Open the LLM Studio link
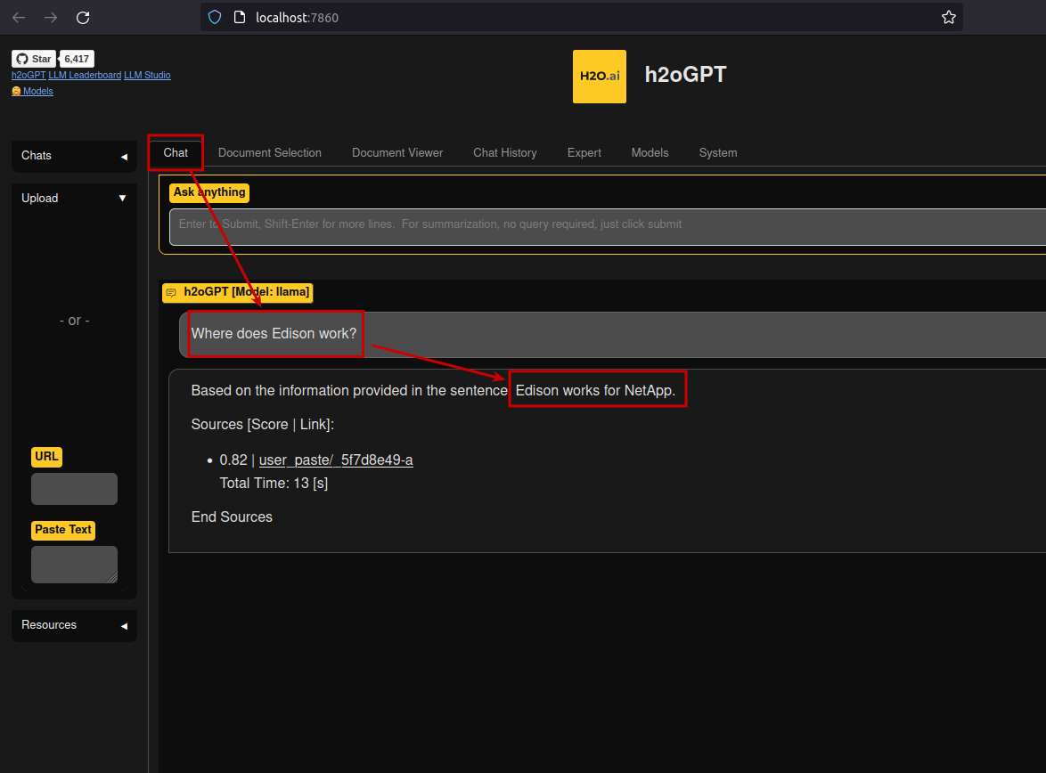 pos(147,76)
